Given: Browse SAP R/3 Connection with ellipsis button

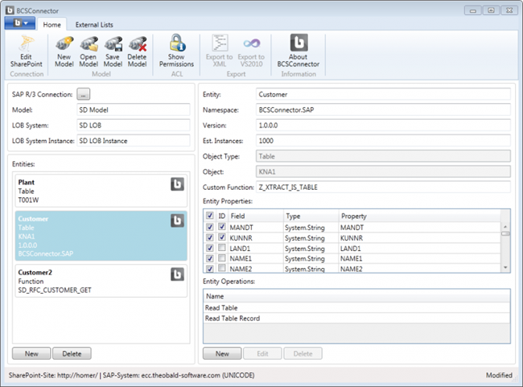Looking at the screenshot, I should [84, 94].
